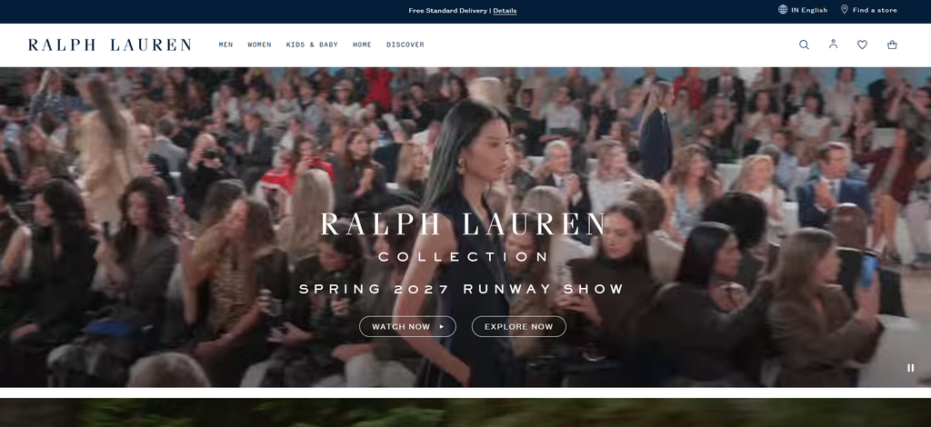Screen dimensions: 931x427
Task: Open the account profile icon
Action: point(833,44)
